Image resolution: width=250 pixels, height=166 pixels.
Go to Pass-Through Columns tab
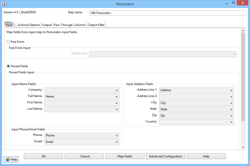tap(69, 25)
